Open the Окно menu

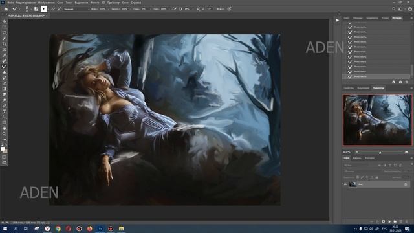tap(125, 3)
